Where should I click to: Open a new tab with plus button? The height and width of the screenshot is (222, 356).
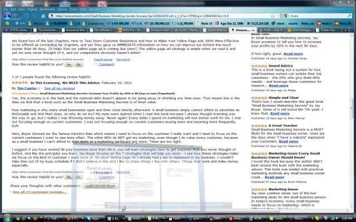345,30
